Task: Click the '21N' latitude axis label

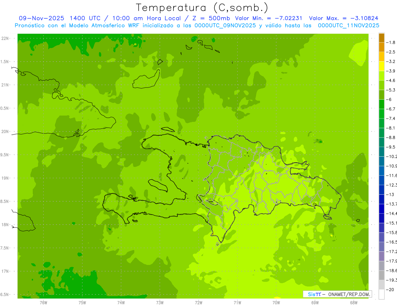Action: 5,85
